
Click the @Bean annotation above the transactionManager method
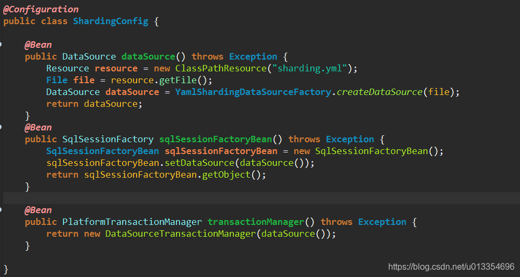[38, 210]
